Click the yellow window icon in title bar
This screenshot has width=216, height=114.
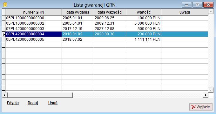[x=5, y=5]
